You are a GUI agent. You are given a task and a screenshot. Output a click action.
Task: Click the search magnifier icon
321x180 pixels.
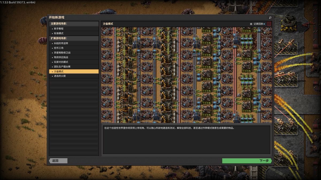coord(270,18)
